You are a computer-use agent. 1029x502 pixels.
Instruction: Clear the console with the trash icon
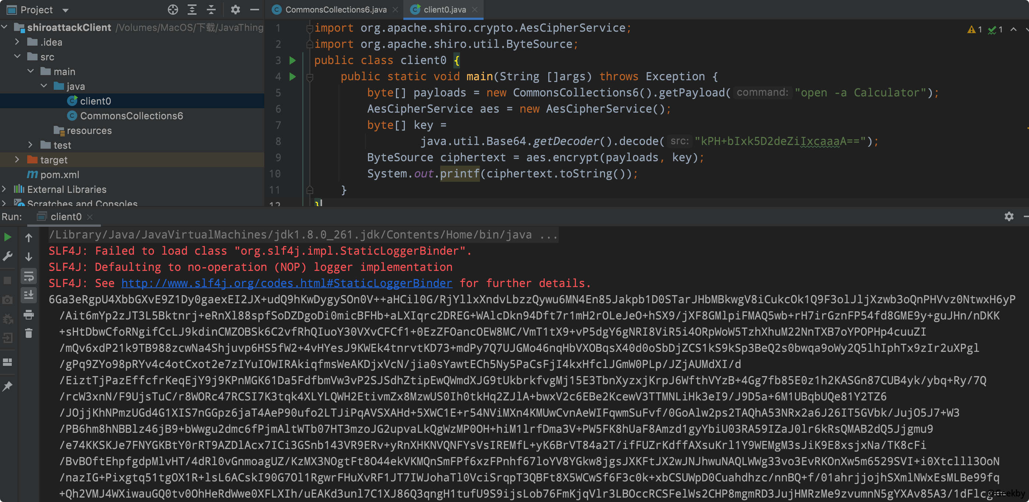29,333
